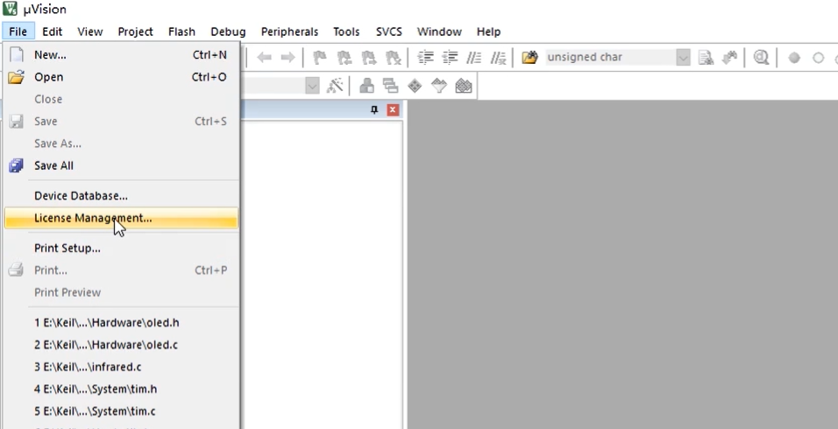Open the Debug menu
Screen dimensions: 838x429
(228, 32)
